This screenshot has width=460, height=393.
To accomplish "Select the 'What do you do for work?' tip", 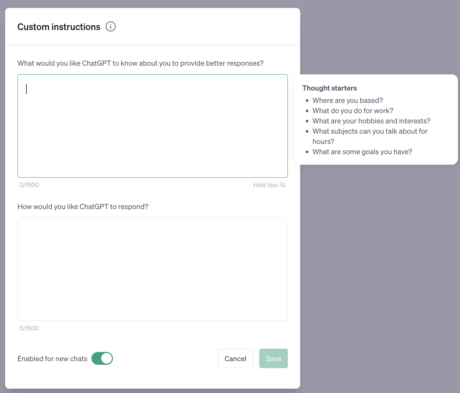I will pyautogui.click(x=353, y=111).
